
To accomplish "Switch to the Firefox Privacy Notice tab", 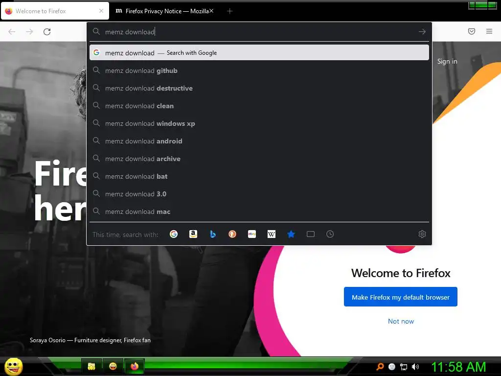I will click(x=163, y=11).
